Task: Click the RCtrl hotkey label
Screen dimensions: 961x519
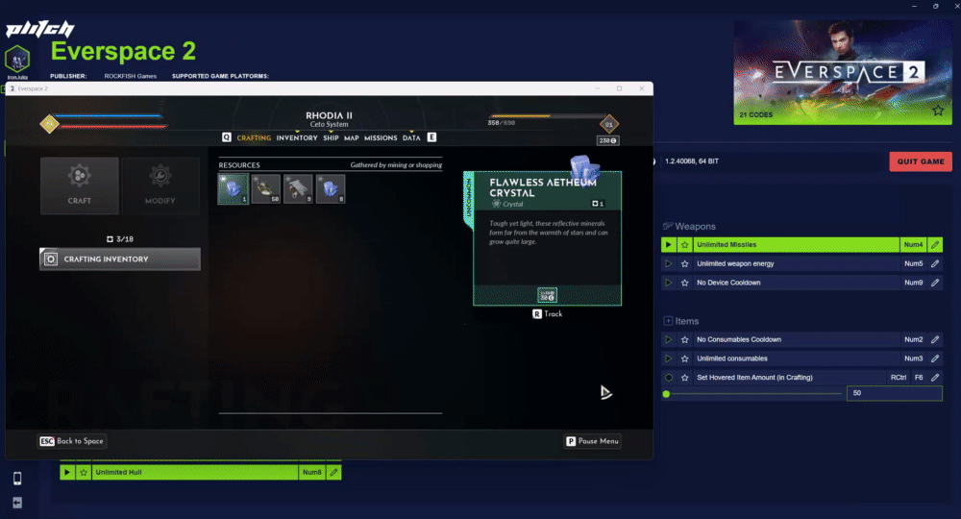Action: click(x=899, y=378)
